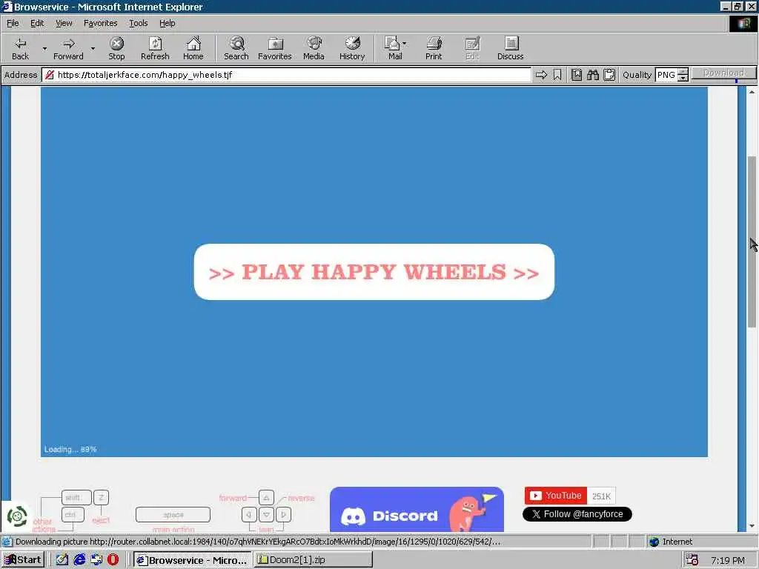Go to the Home page

pyautogui.click(x=193, y=48)
